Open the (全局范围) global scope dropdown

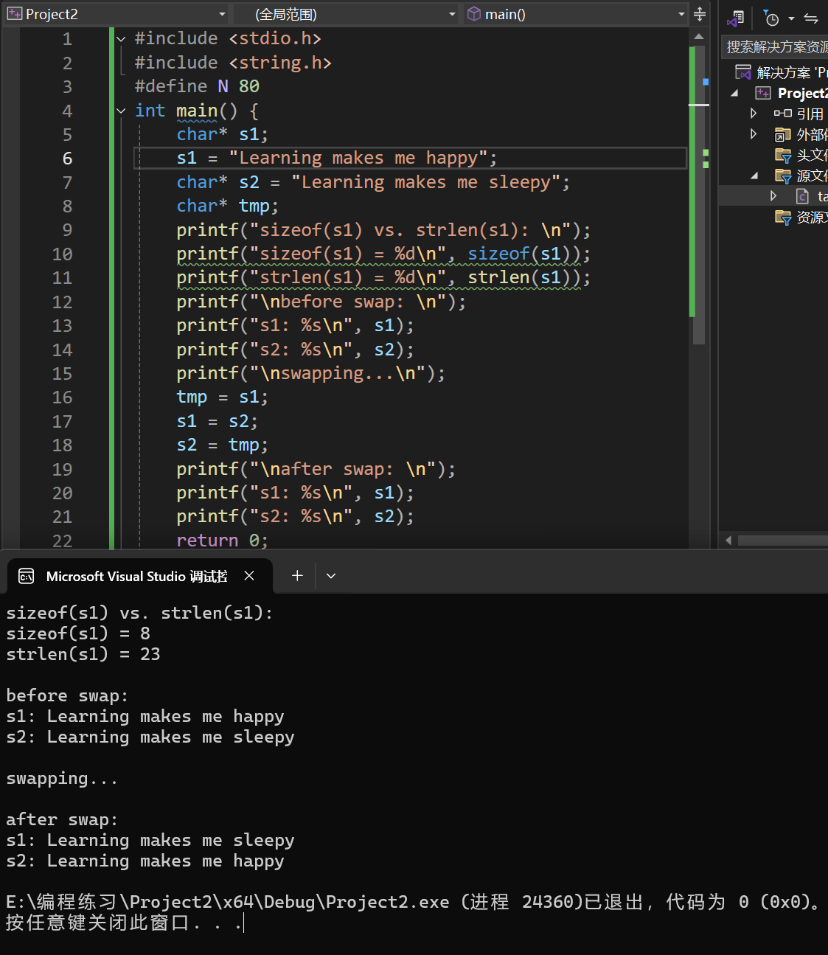coord(453,14)
